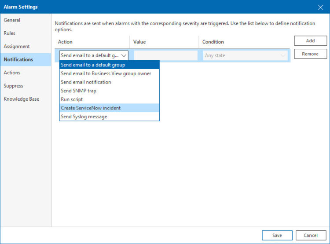Viewport: 330px width, 244px height.
Task: Pick 'Create ServiceNow incident' action
Action: click(x=91, y=108)
